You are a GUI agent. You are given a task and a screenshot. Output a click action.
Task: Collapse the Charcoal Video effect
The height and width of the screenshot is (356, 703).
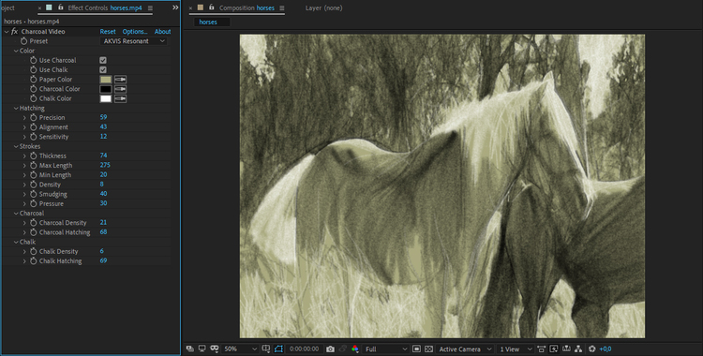tap(7, 32)
